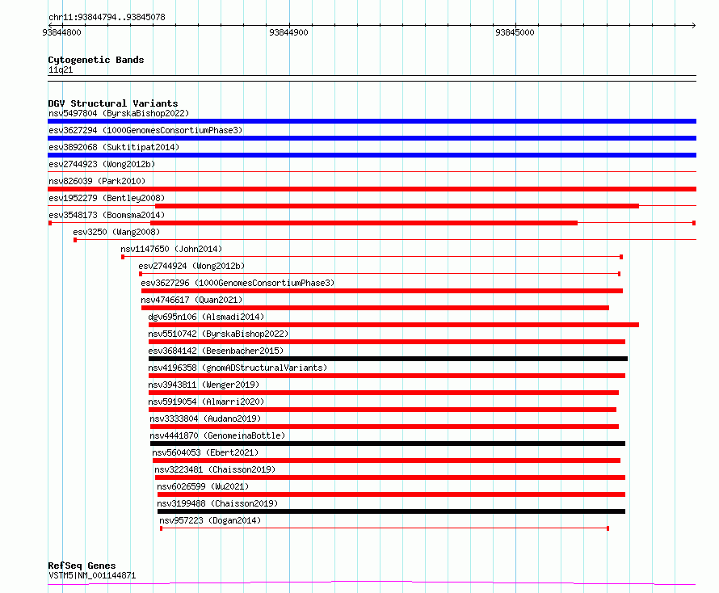Click ruler position 93844800
The image size is (719, 593).
pyautogui.click(x=61, y=32)
